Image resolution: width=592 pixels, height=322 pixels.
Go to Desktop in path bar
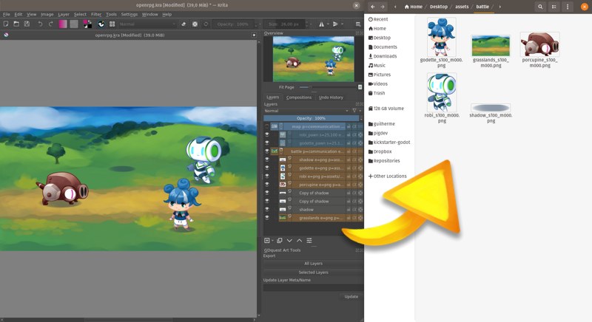tap(439, 7)
